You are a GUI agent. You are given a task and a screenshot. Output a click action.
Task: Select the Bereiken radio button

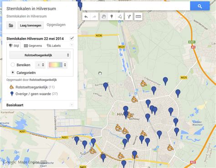pos(13,65)
